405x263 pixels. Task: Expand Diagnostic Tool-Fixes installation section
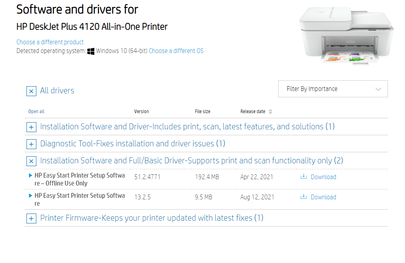coord(31,144)
